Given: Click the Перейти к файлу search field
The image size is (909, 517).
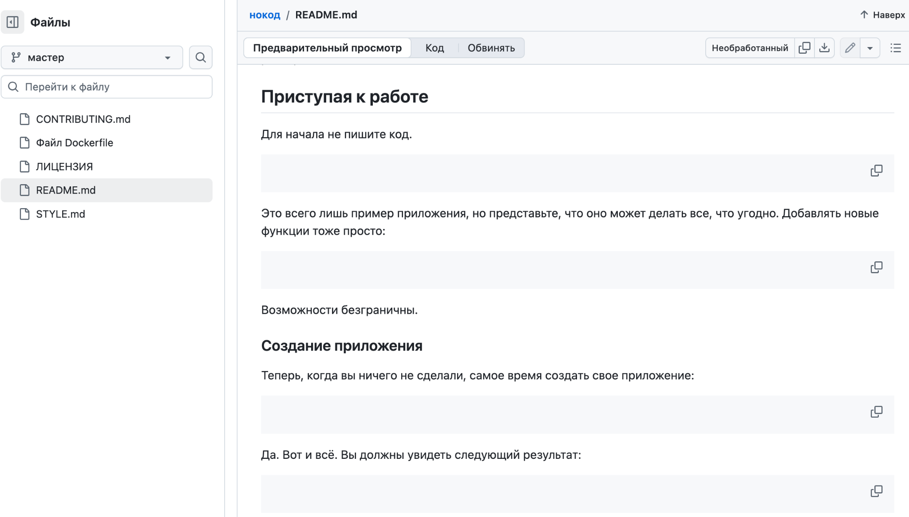Looking at the screenshot, I should (107, 87).
